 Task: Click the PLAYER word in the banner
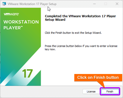click(12, 28)
